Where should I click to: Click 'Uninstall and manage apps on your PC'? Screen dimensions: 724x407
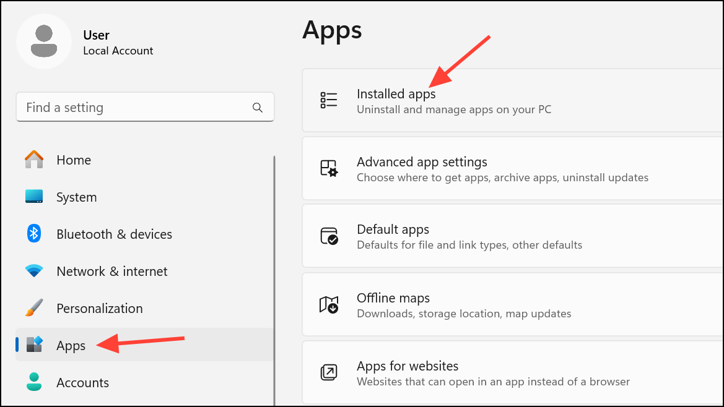coord(454,109)
